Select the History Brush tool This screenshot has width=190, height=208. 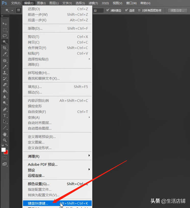(x=5, y=79)
